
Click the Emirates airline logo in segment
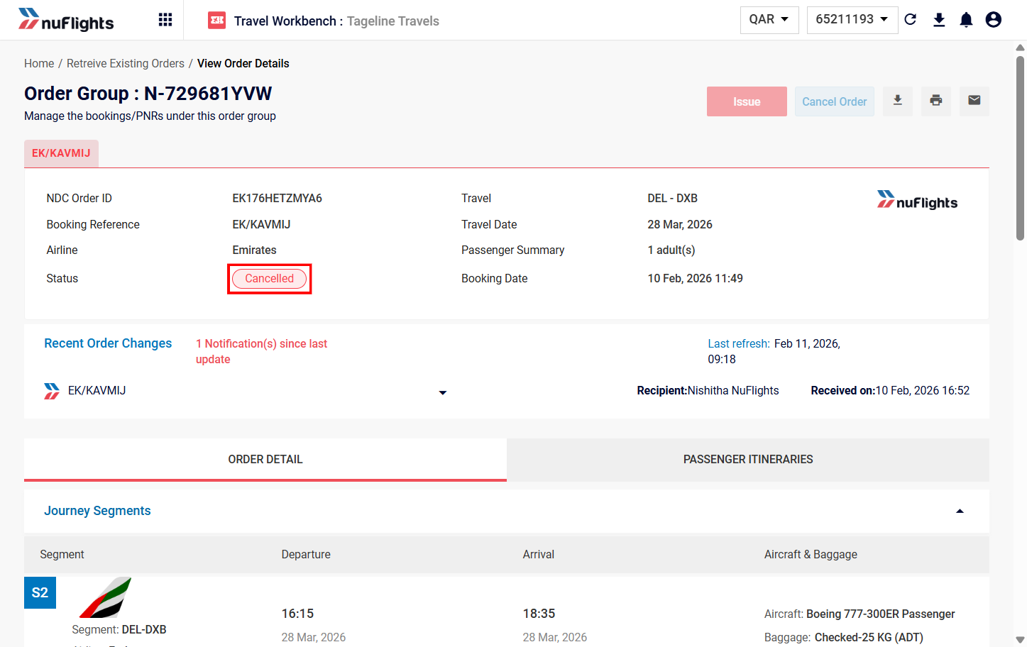(x=105, y=597)
